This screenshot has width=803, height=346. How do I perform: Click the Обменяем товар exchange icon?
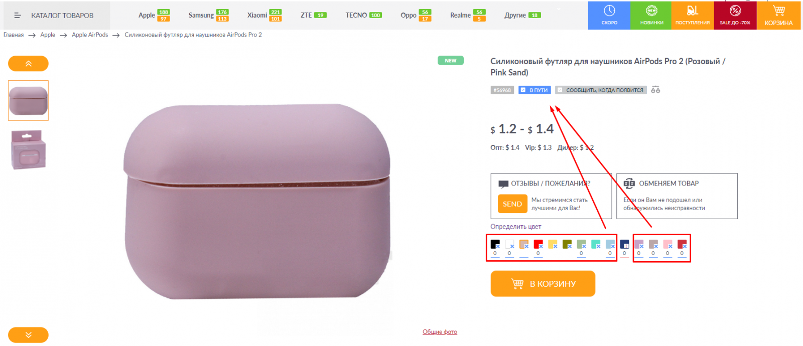[x=629, y=184]
